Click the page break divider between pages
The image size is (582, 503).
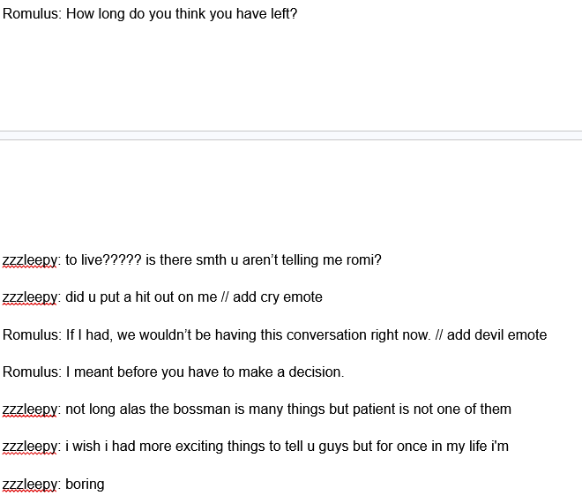click(x=291, y=136)
